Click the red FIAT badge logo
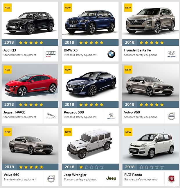The width and height of the screenshot is (180, 188). pyautogui.click(x=172, y=178)
